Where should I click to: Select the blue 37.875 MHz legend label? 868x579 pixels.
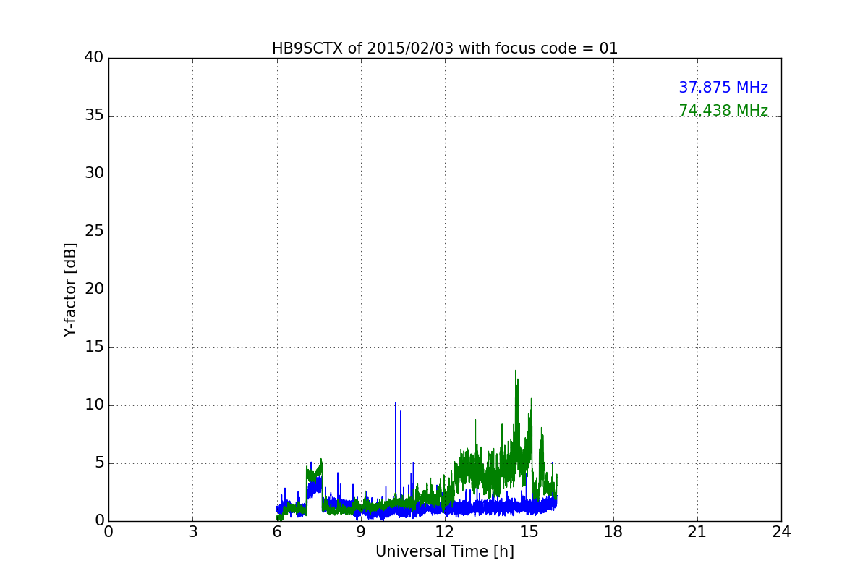pos(723,88)
